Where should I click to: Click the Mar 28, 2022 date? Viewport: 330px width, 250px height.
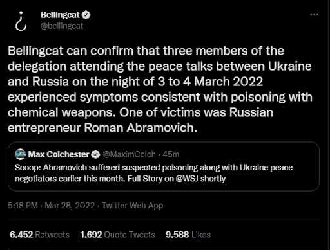[70, 205]
